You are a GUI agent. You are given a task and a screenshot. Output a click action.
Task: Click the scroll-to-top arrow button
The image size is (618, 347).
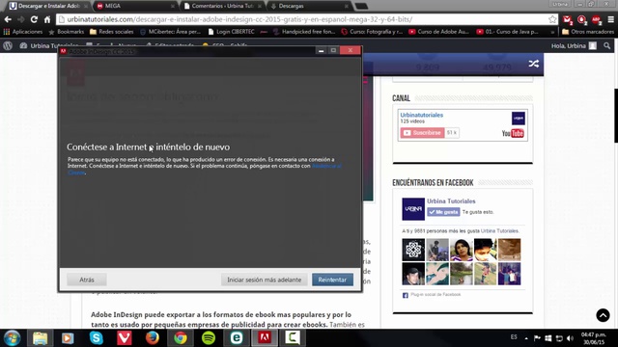[x=603, y=315]
